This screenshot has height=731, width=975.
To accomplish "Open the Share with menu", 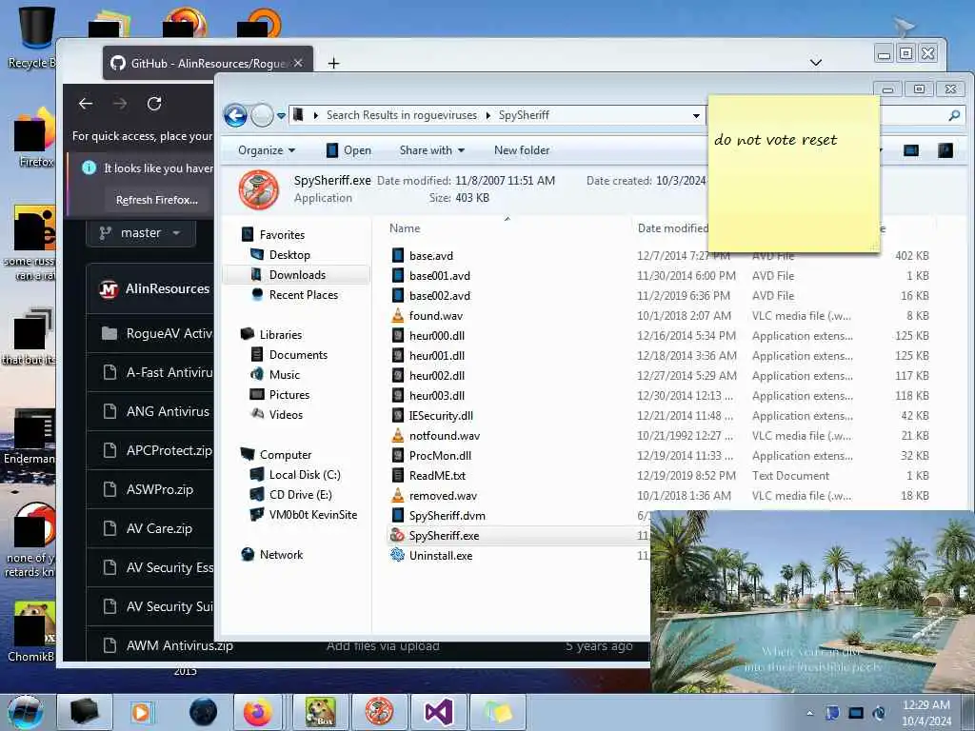I will tap(431, 150).
